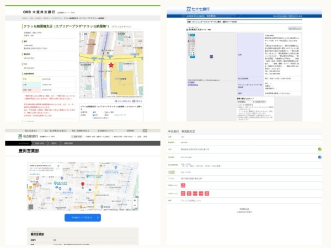Select the car transport radio button

94,112
